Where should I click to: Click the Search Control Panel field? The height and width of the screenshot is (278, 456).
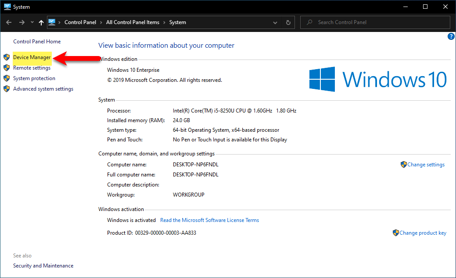pos(375,22)
